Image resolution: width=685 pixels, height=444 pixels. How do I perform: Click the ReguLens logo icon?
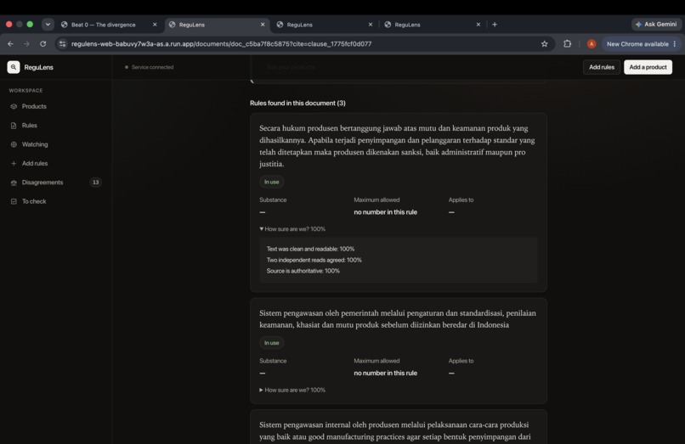pyautogui.click(x=14, y=67)
